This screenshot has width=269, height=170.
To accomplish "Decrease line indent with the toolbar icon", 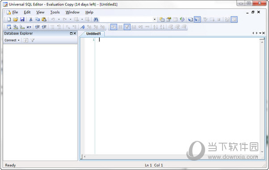I will [x=44, y=27].
